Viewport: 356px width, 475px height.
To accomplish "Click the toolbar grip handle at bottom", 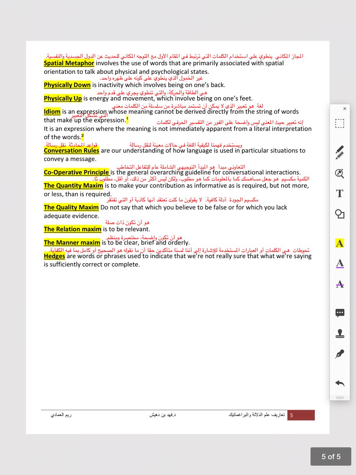I will click(x=340, y=397).
